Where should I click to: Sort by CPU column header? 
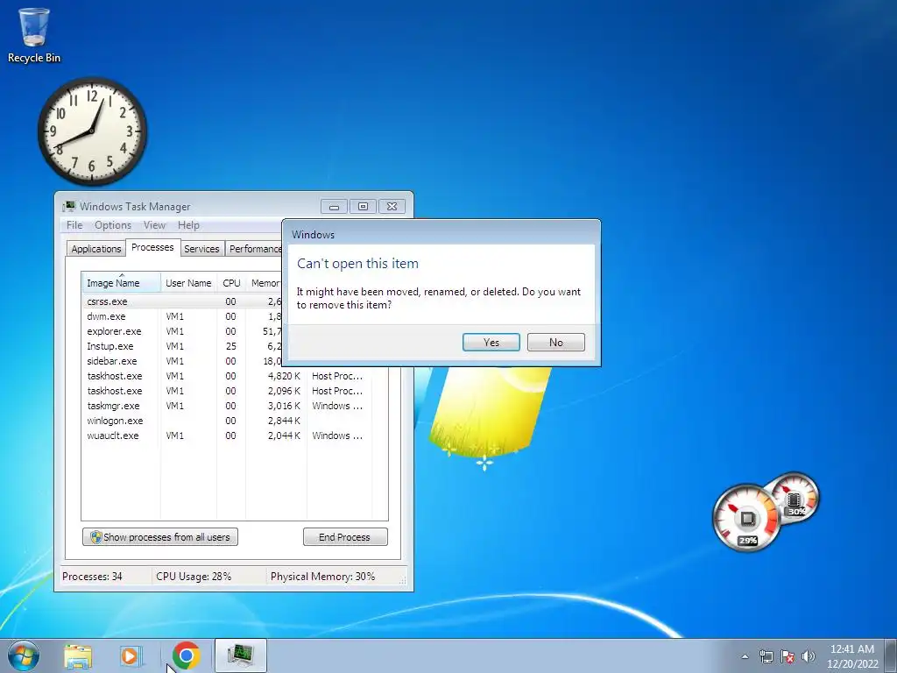[231, 283]
